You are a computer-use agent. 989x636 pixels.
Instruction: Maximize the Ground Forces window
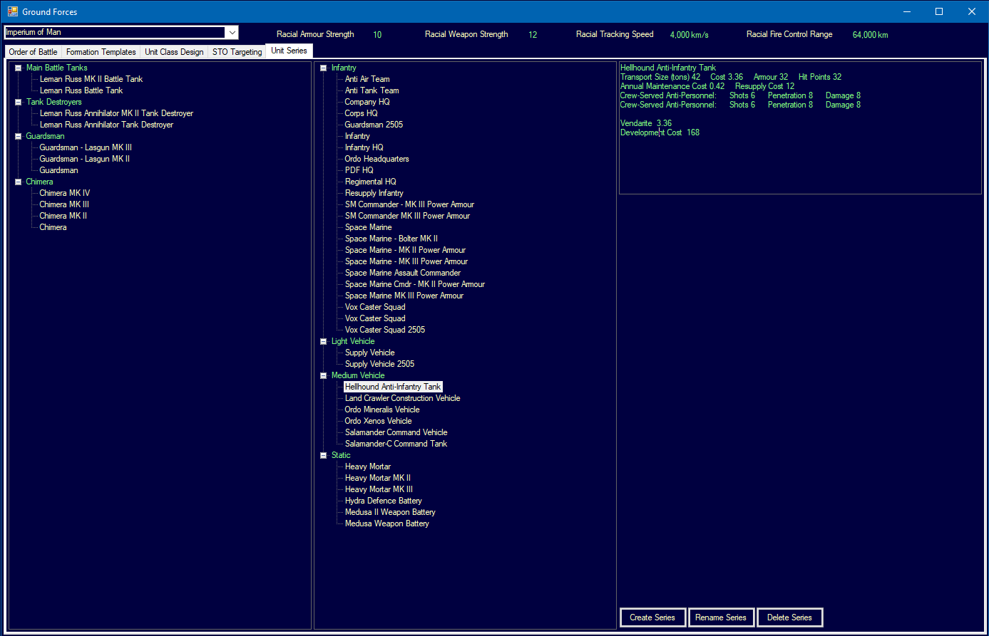click(x=939, y=11)
